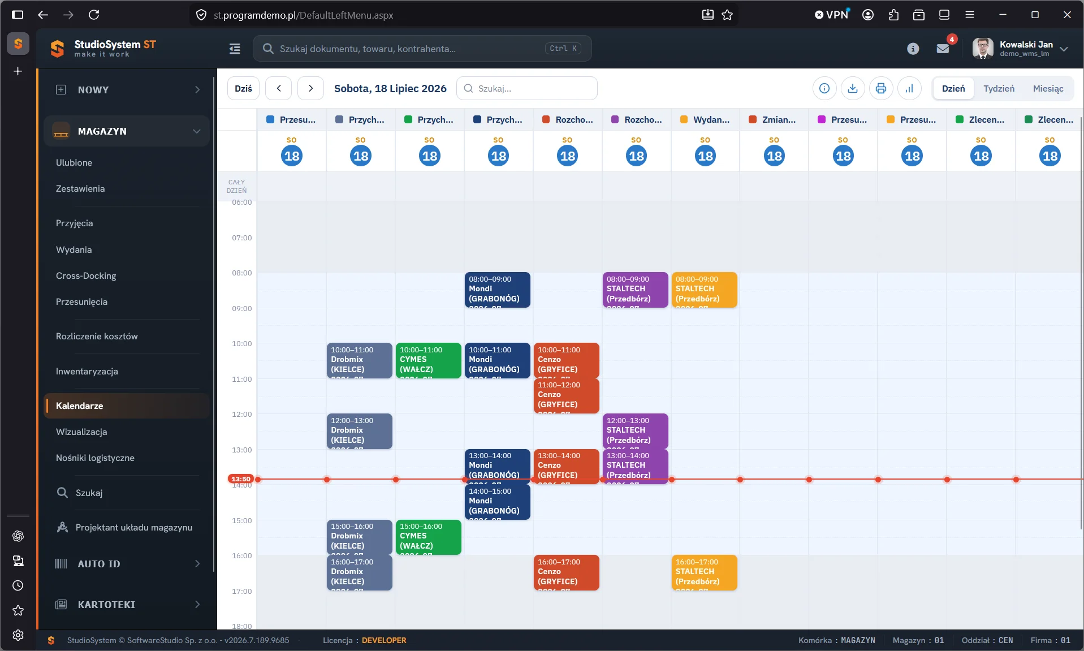The width and height of the screenshot is (1084, 651).
Task: Go to previous day arrow button
Action: click(279, 88)
